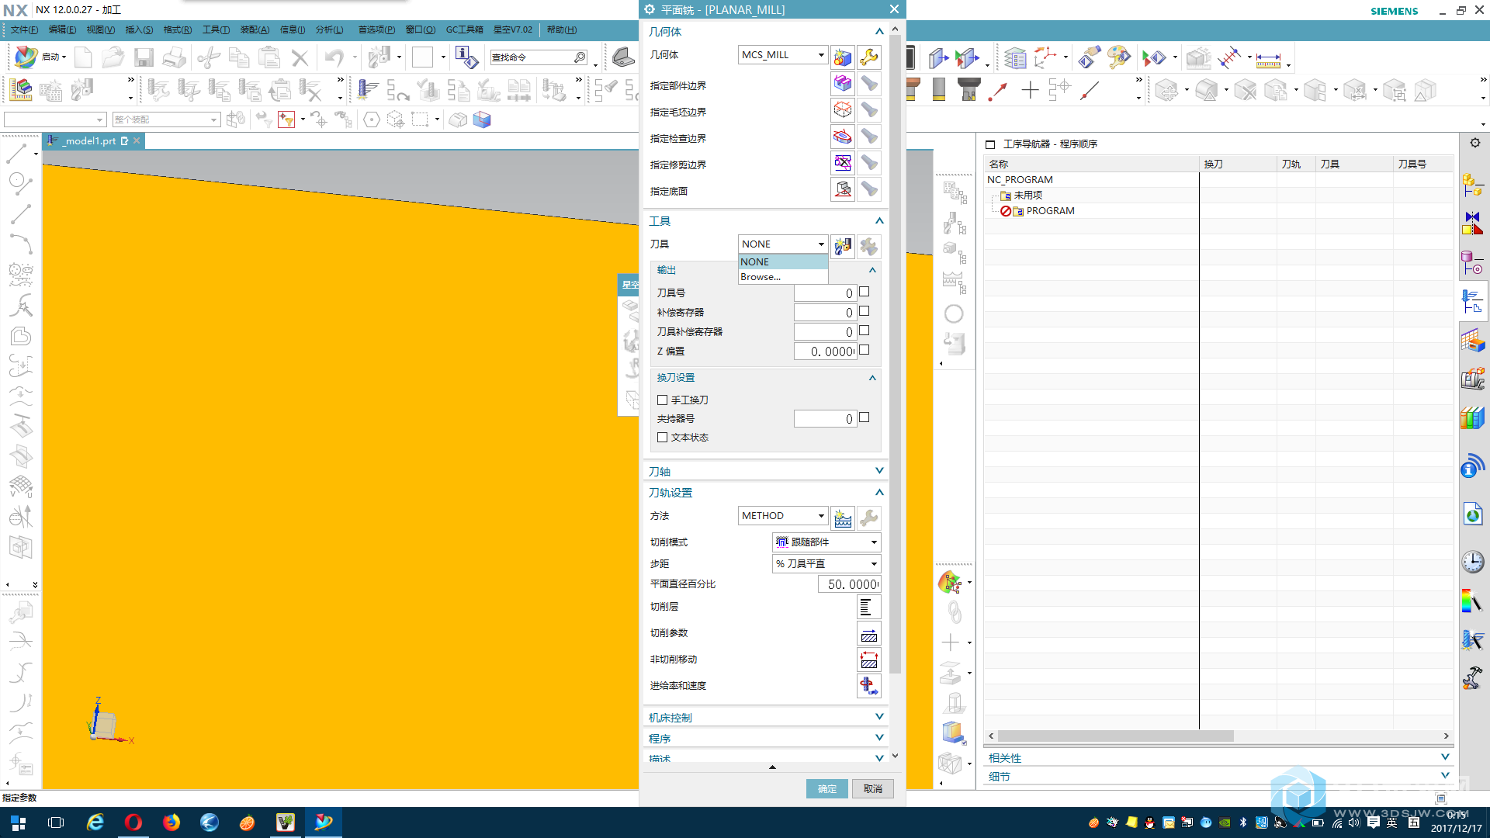Open Opera from the Windows taskbar

pos(133,822)
